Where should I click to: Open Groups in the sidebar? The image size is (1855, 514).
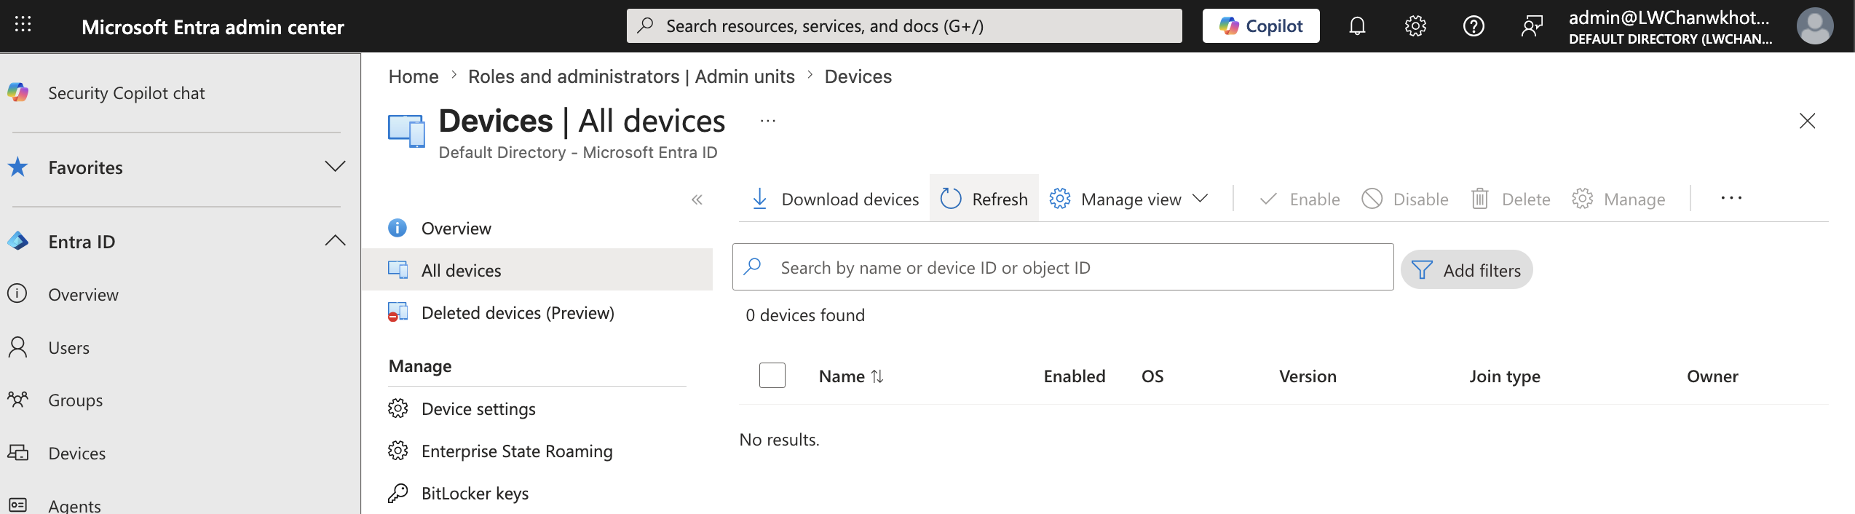(75, 400)
